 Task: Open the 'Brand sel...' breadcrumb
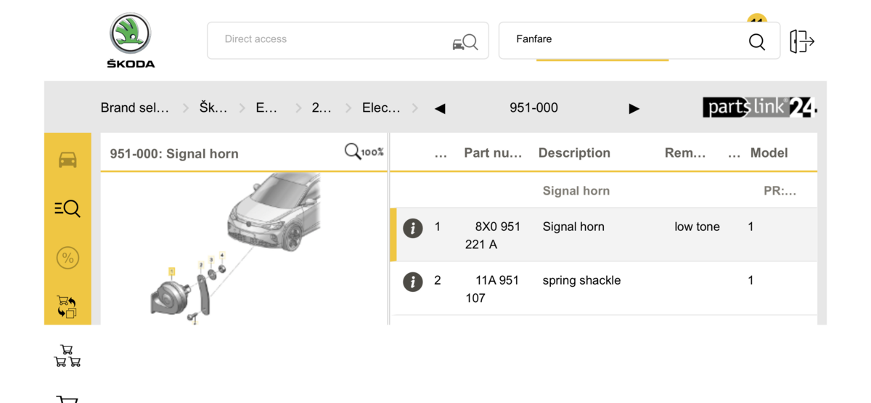click(134, 108)
